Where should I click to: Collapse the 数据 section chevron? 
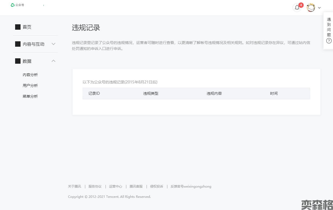coord(53,61)
